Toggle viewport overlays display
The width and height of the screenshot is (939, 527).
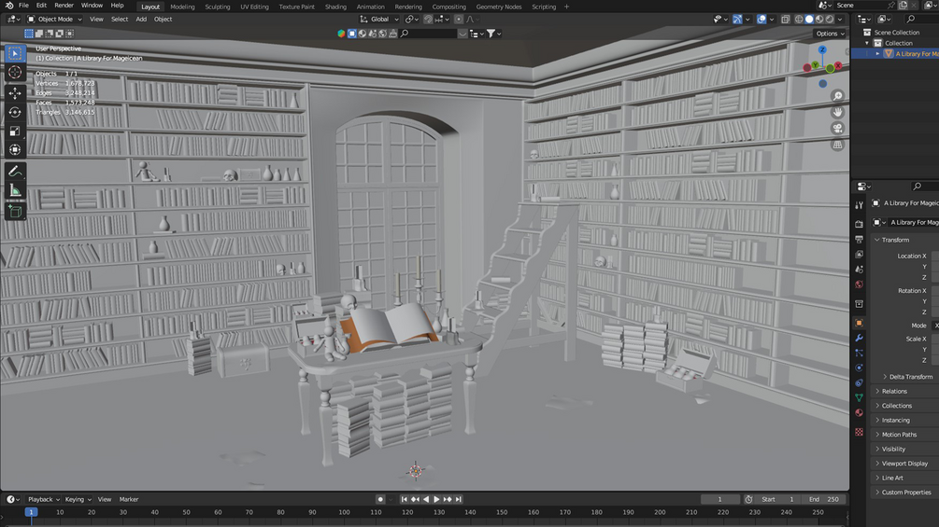click(x=761, y=19)
